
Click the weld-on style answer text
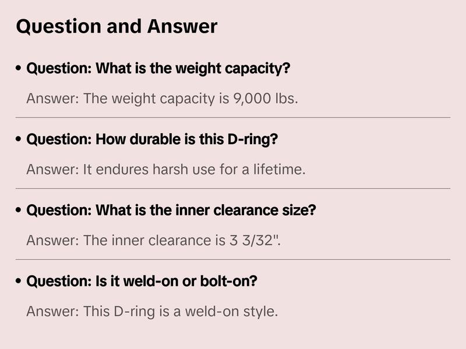tap(152, 311)
